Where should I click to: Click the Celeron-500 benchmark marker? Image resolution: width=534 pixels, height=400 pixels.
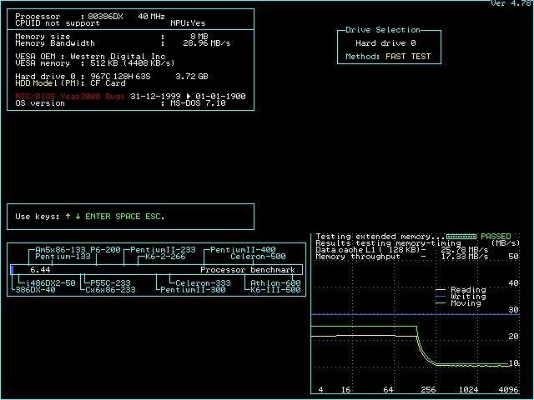click(258, 257)
